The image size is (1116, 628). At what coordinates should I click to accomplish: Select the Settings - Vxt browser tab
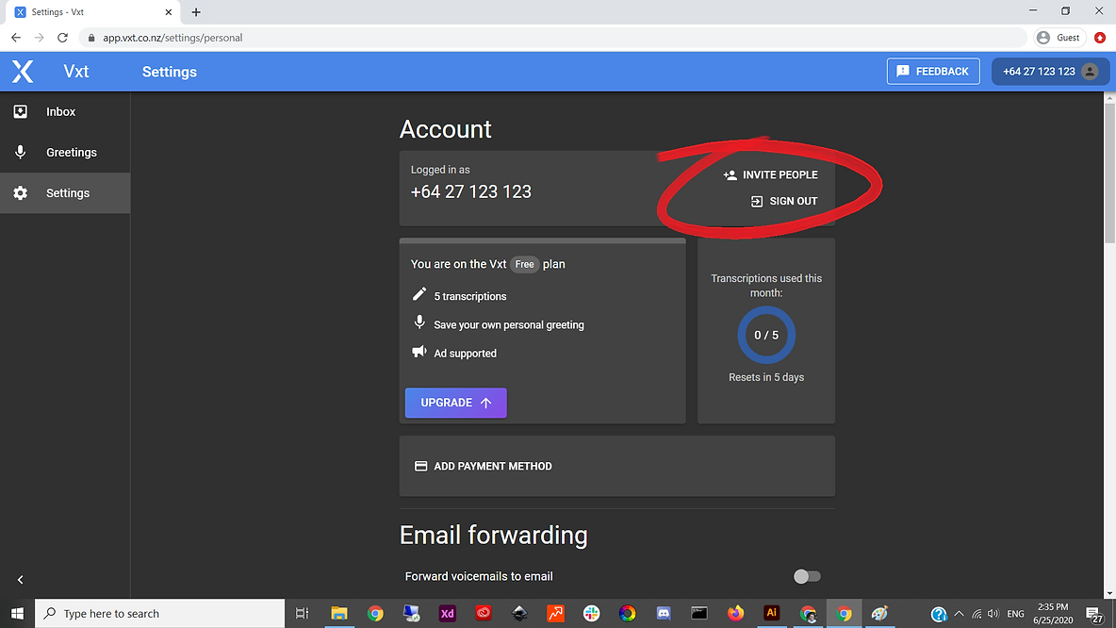point(92,12)
